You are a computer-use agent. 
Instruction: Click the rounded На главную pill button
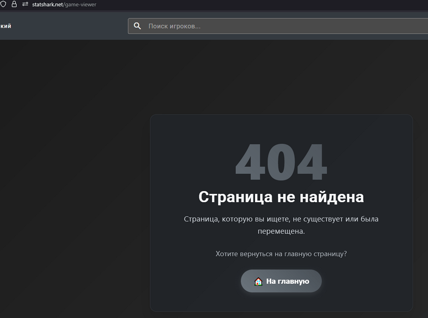(x=281, y=281)
